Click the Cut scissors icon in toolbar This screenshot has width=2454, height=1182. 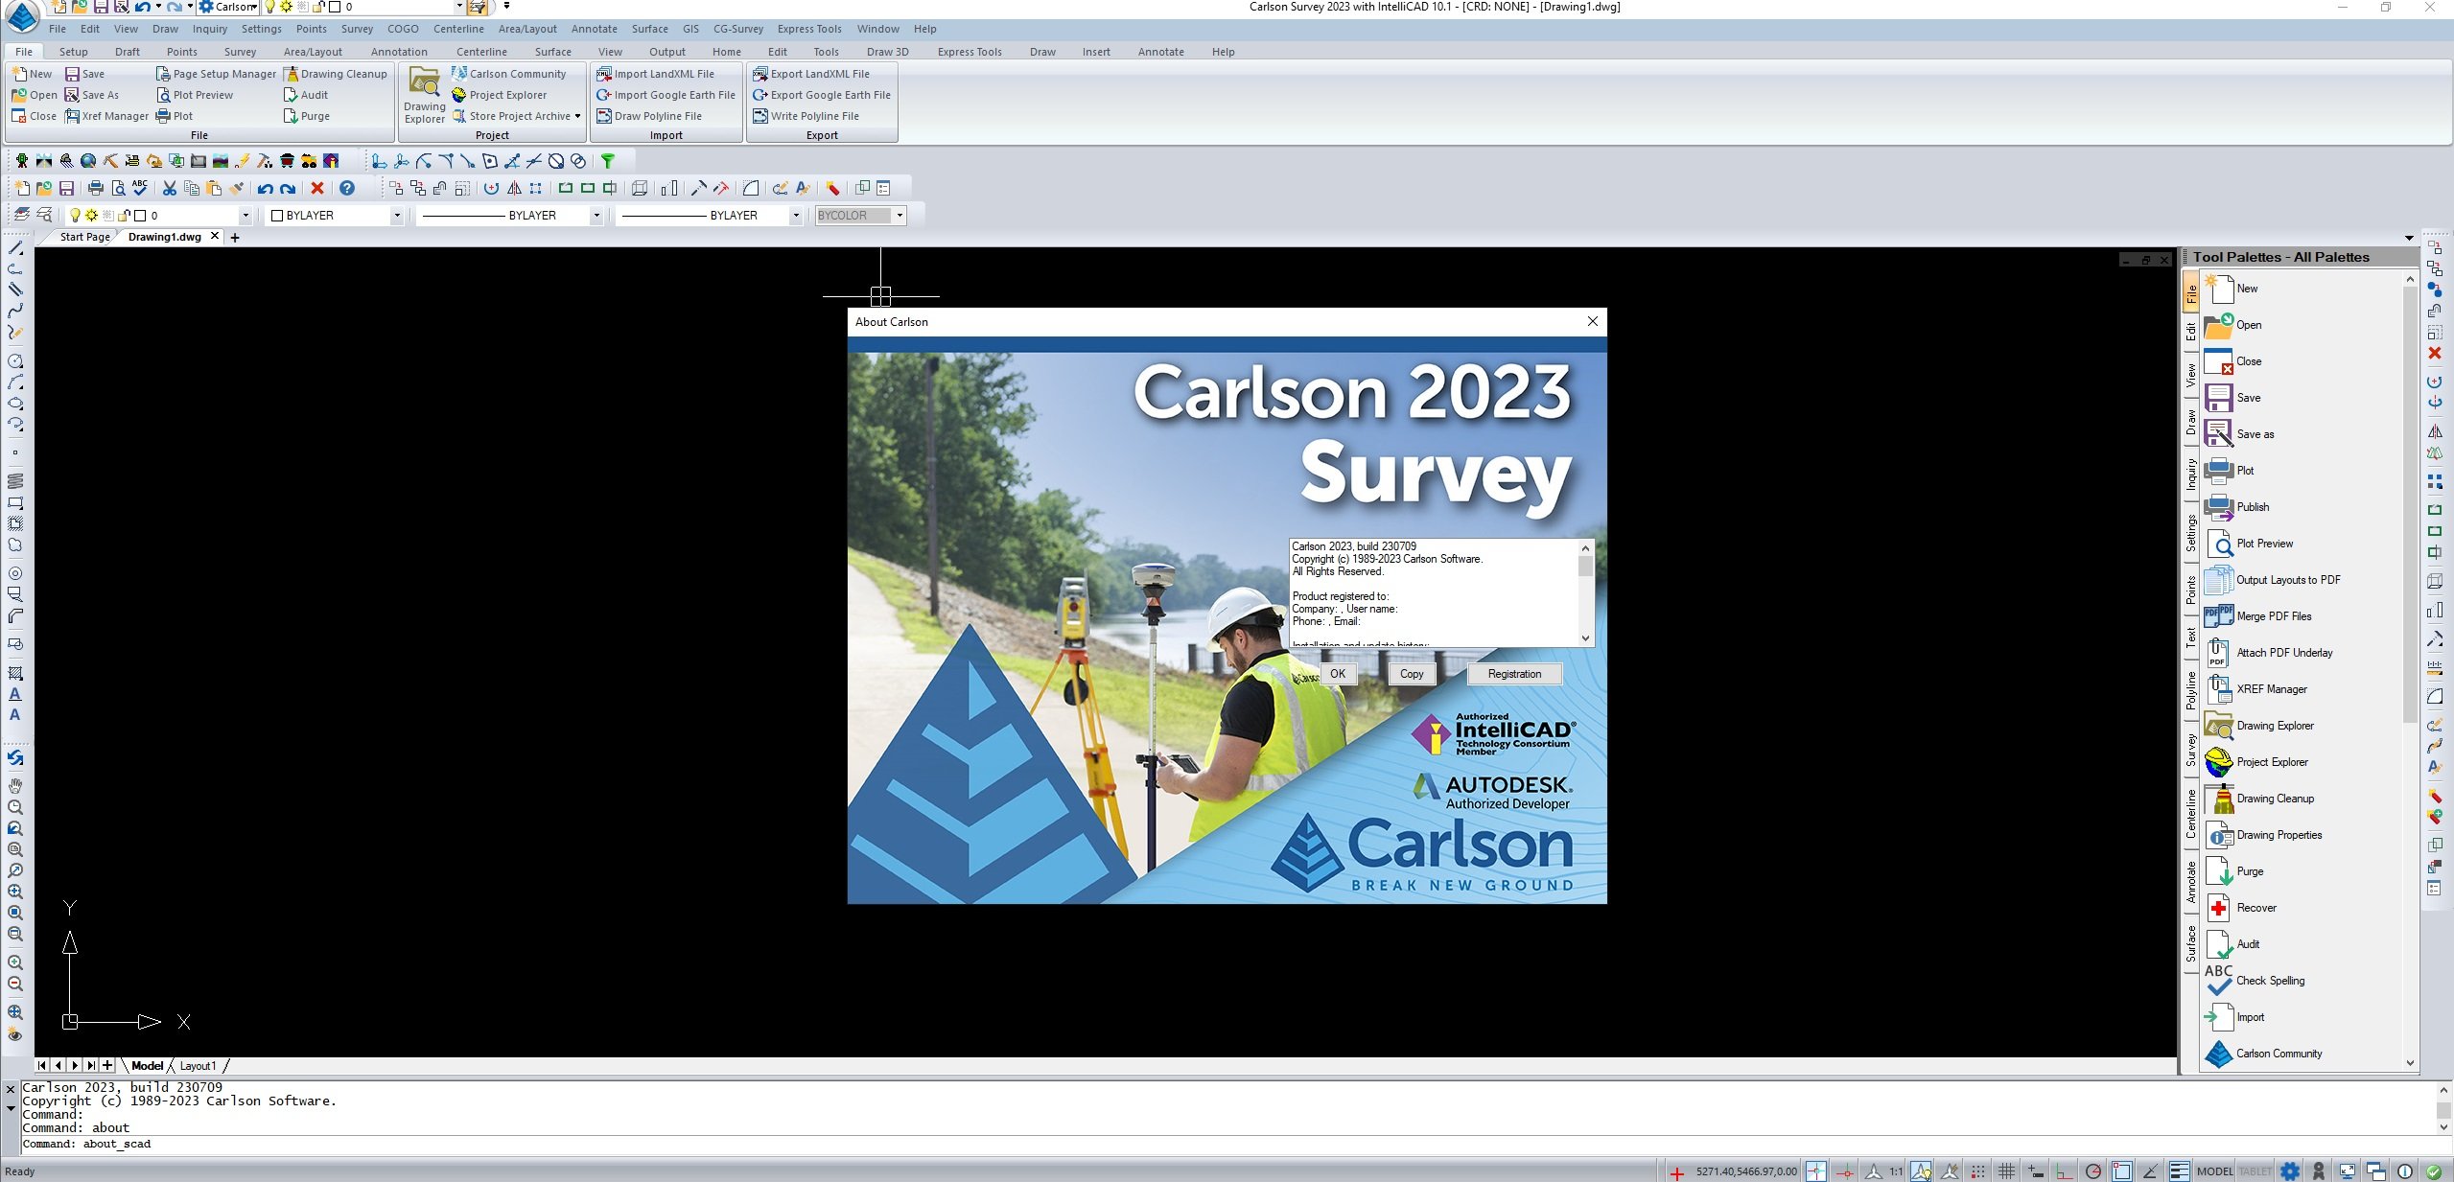(x=169, y=189)
